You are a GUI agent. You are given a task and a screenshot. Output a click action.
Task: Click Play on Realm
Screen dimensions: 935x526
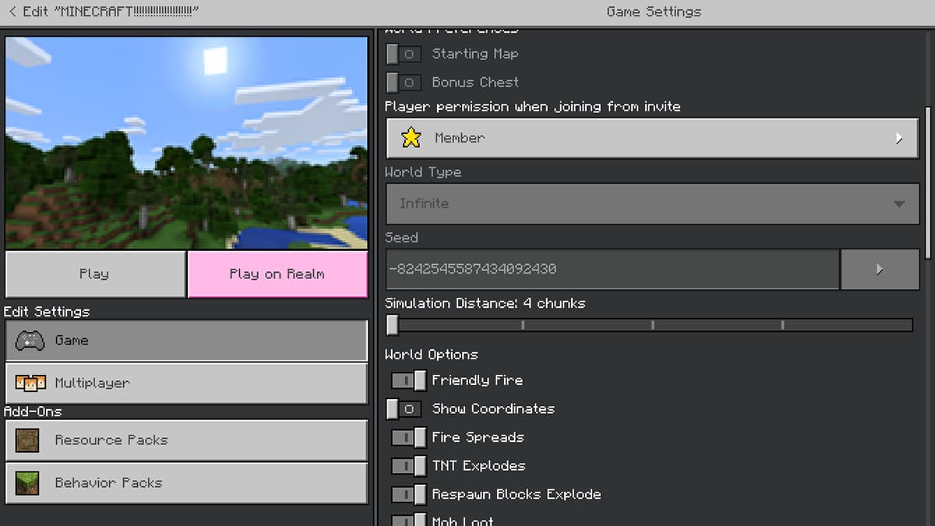(x=277, y=274)
